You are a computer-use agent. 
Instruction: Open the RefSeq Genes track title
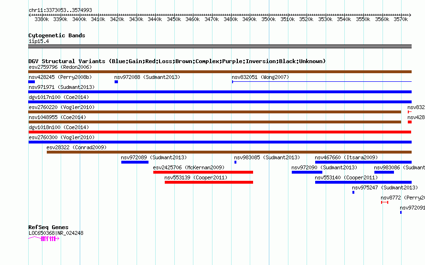click(48, 227)
